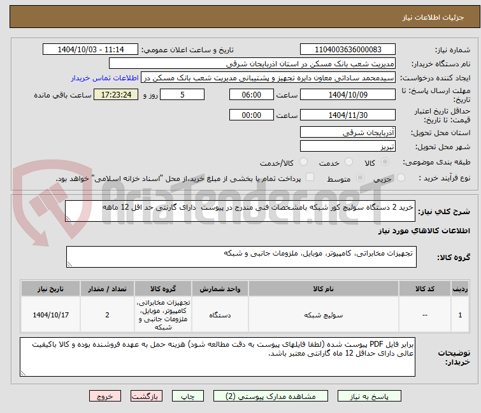Click the row number cell 1
This screenshot has width=481, height=413.
[x=460, y=315]
